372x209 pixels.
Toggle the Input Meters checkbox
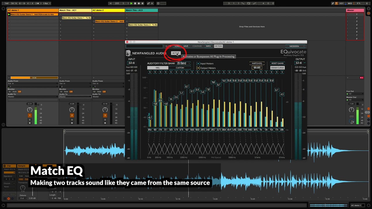[198, 64]
